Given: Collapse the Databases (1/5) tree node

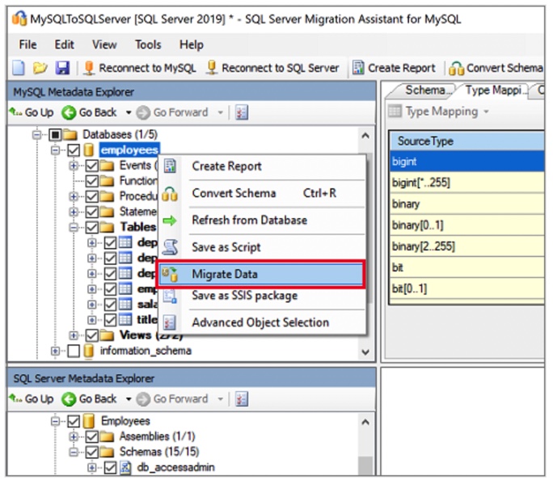Looking at the screenshot, I should click(36, 135).
